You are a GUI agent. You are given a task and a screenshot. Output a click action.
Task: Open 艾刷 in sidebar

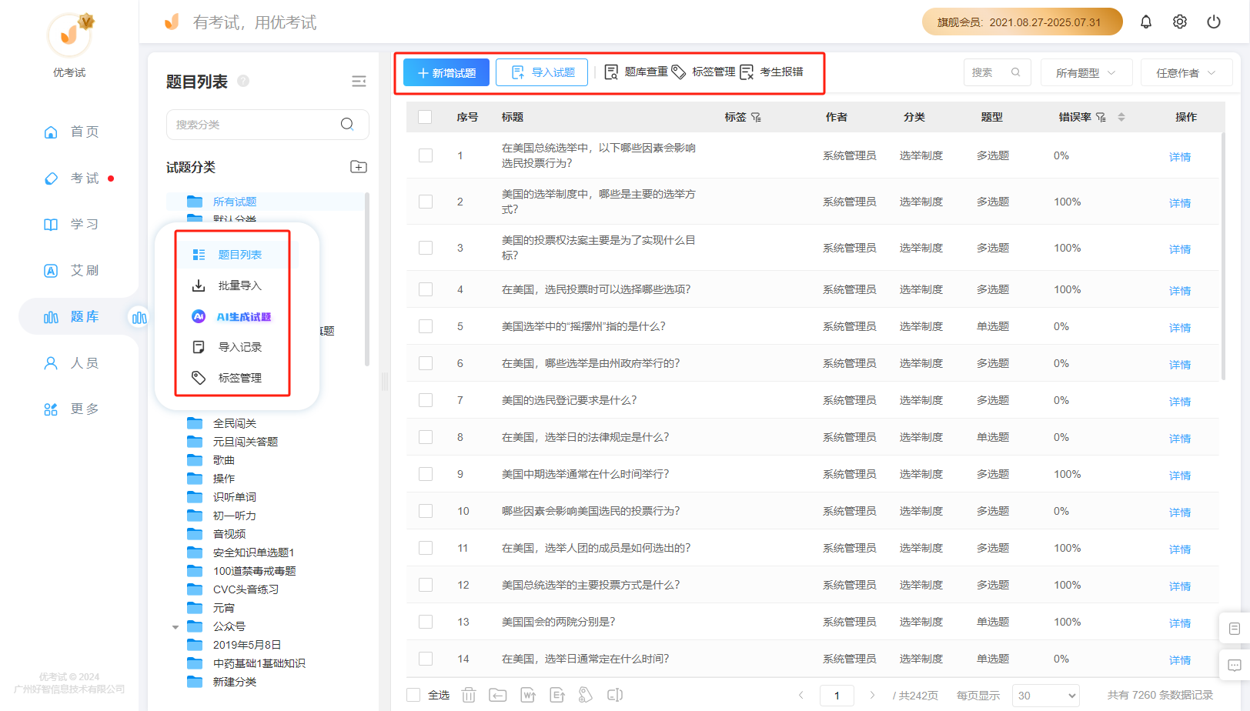point(72,270)
